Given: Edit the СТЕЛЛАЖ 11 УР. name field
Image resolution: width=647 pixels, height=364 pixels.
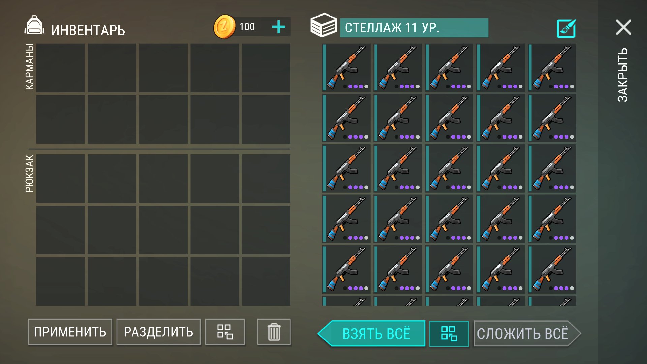Looking at the screenshot, I should pyautogui.click(x=414, y=28).
